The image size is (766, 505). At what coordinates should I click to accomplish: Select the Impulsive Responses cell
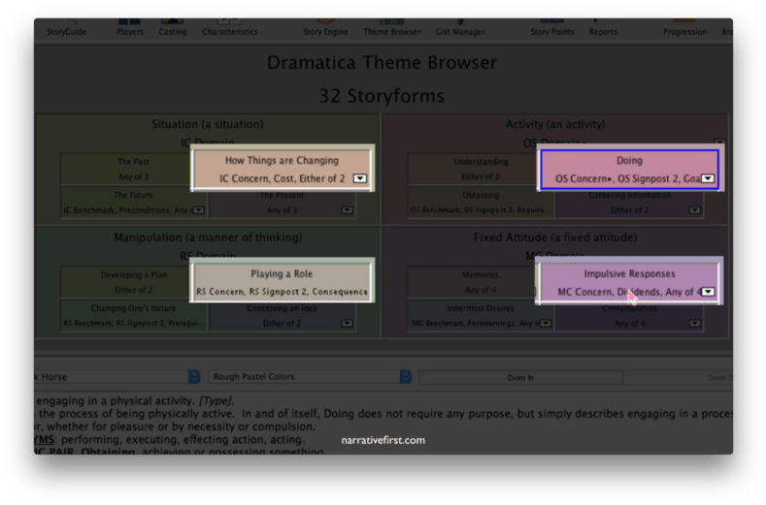(x=629, y=282)
